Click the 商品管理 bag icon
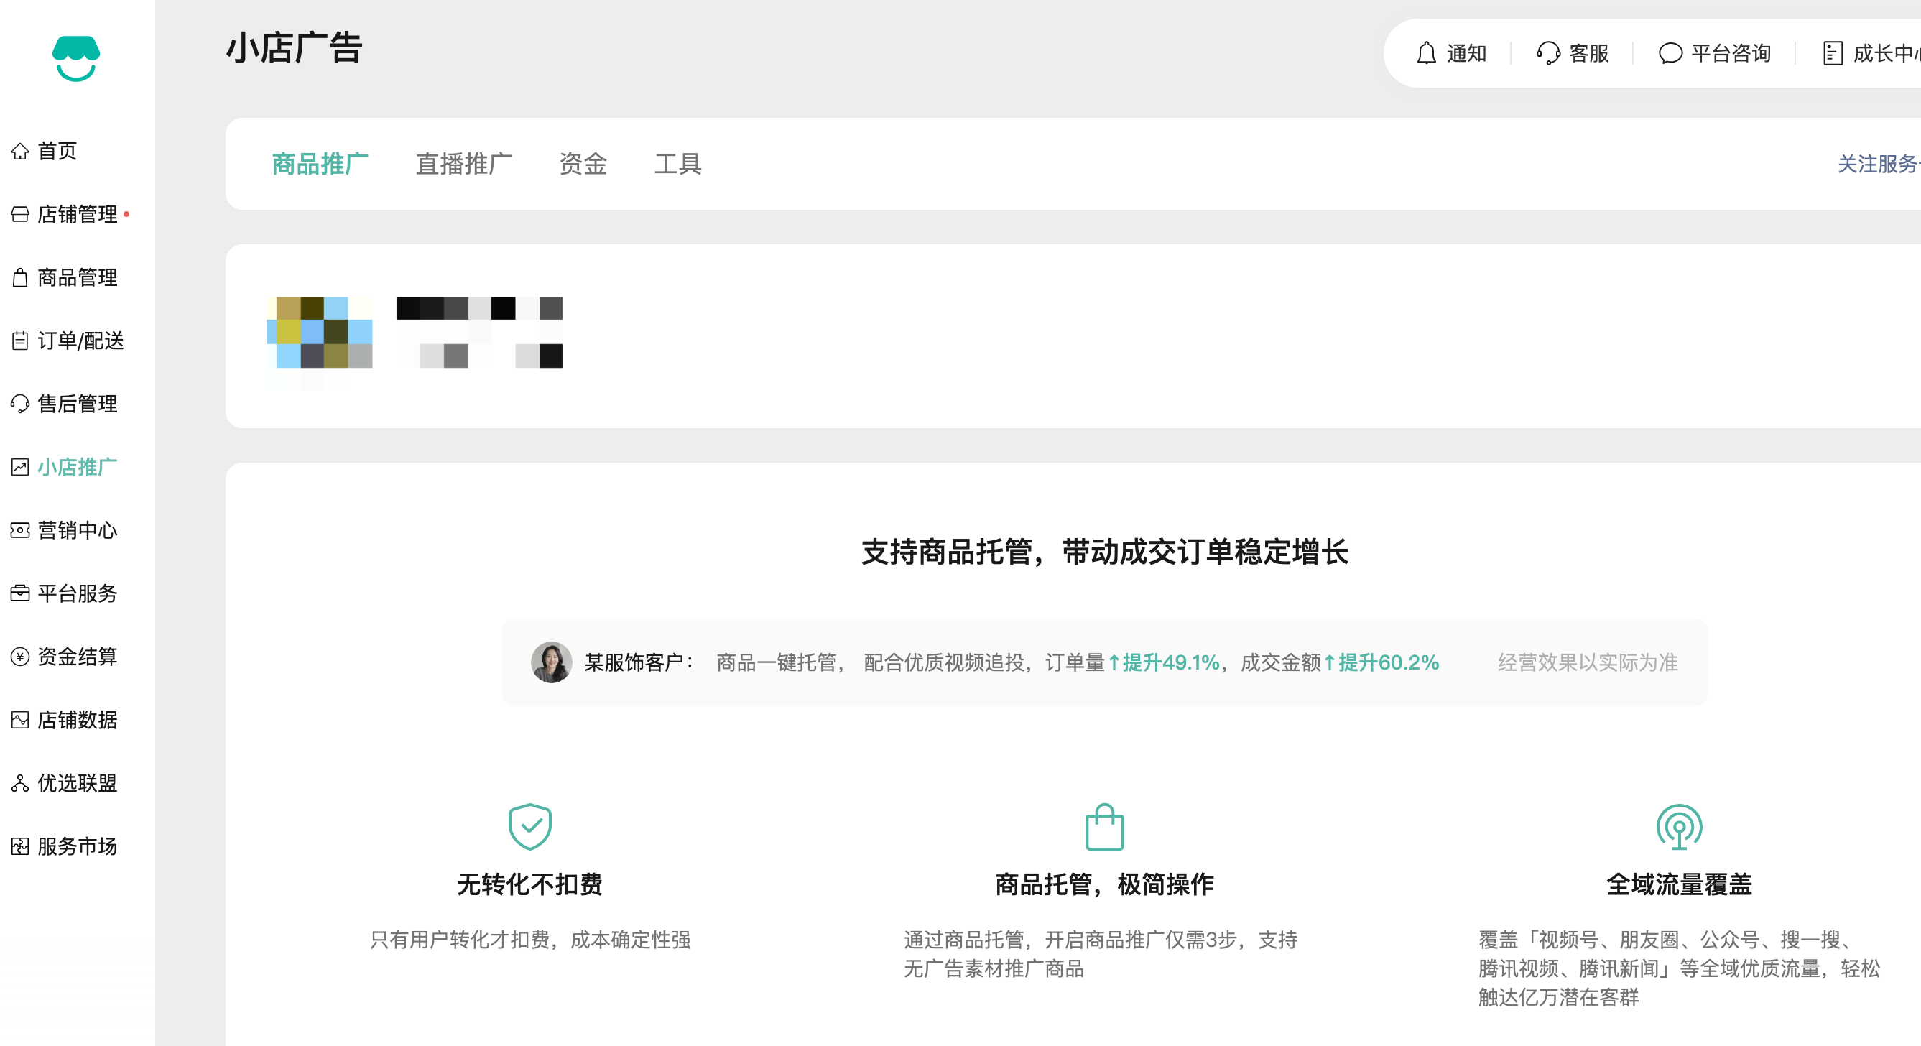This screenshot has height=1046, width=1921. coord(20,277)
